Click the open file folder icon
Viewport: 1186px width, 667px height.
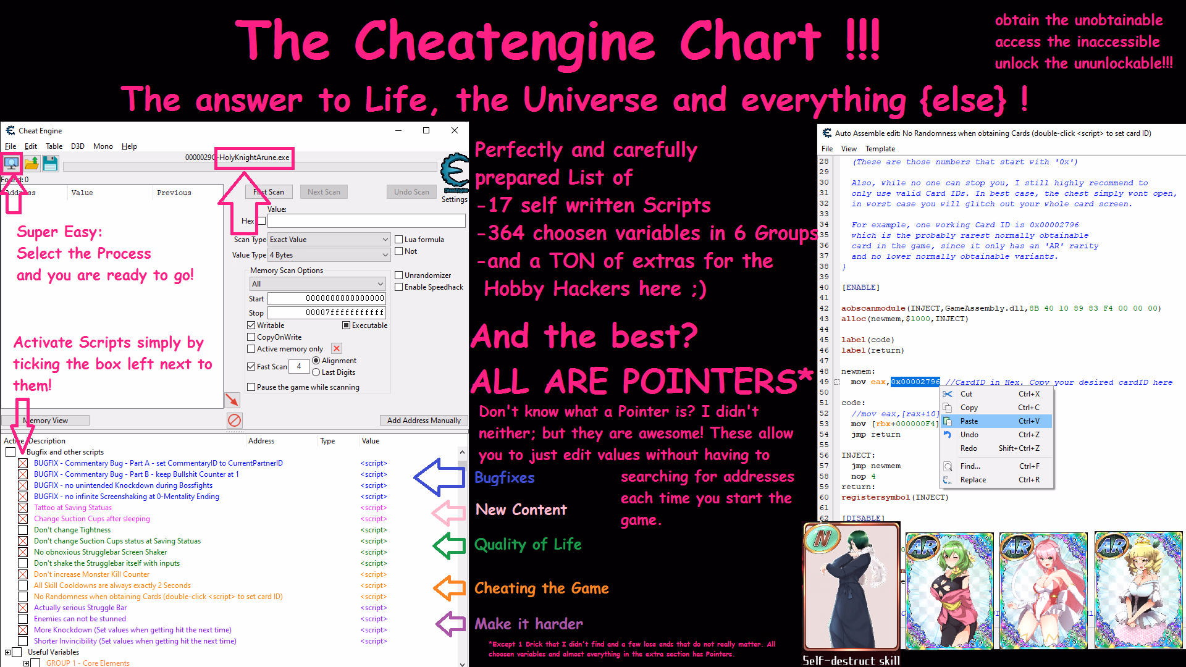coord(32,164)
